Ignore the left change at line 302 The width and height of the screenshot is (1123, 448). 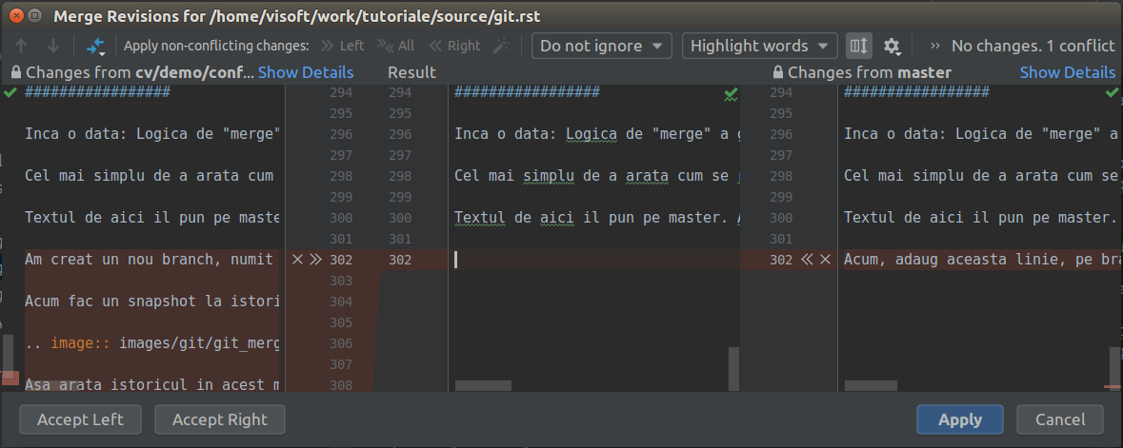tap(298, 260)
